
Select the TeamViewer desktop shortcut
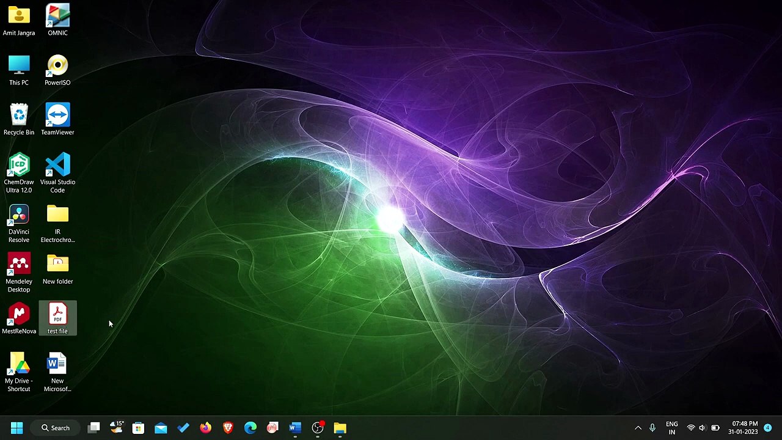(x=57, y=120)
